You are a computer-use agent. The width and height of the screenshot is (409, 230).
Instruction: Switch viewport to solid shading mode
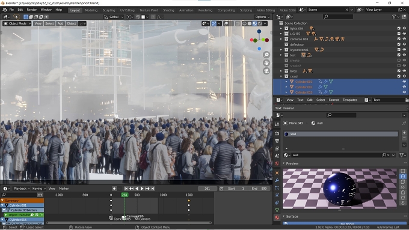(250, 23)
